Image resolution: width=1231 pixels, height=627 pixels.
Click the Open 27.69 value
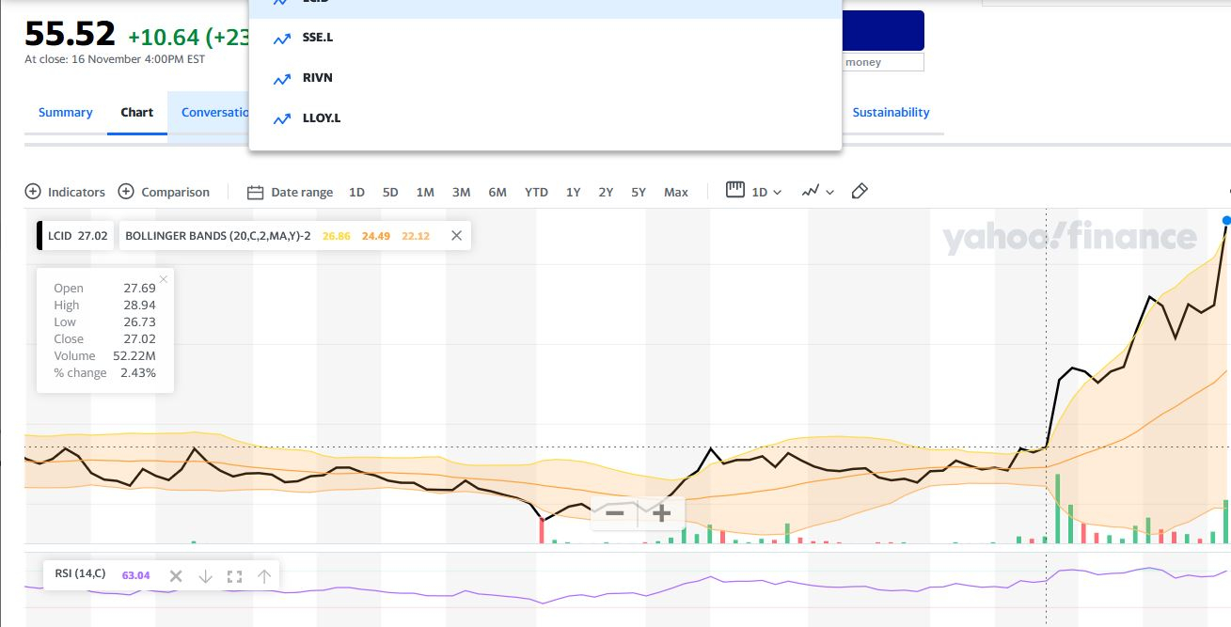(139, 288)
